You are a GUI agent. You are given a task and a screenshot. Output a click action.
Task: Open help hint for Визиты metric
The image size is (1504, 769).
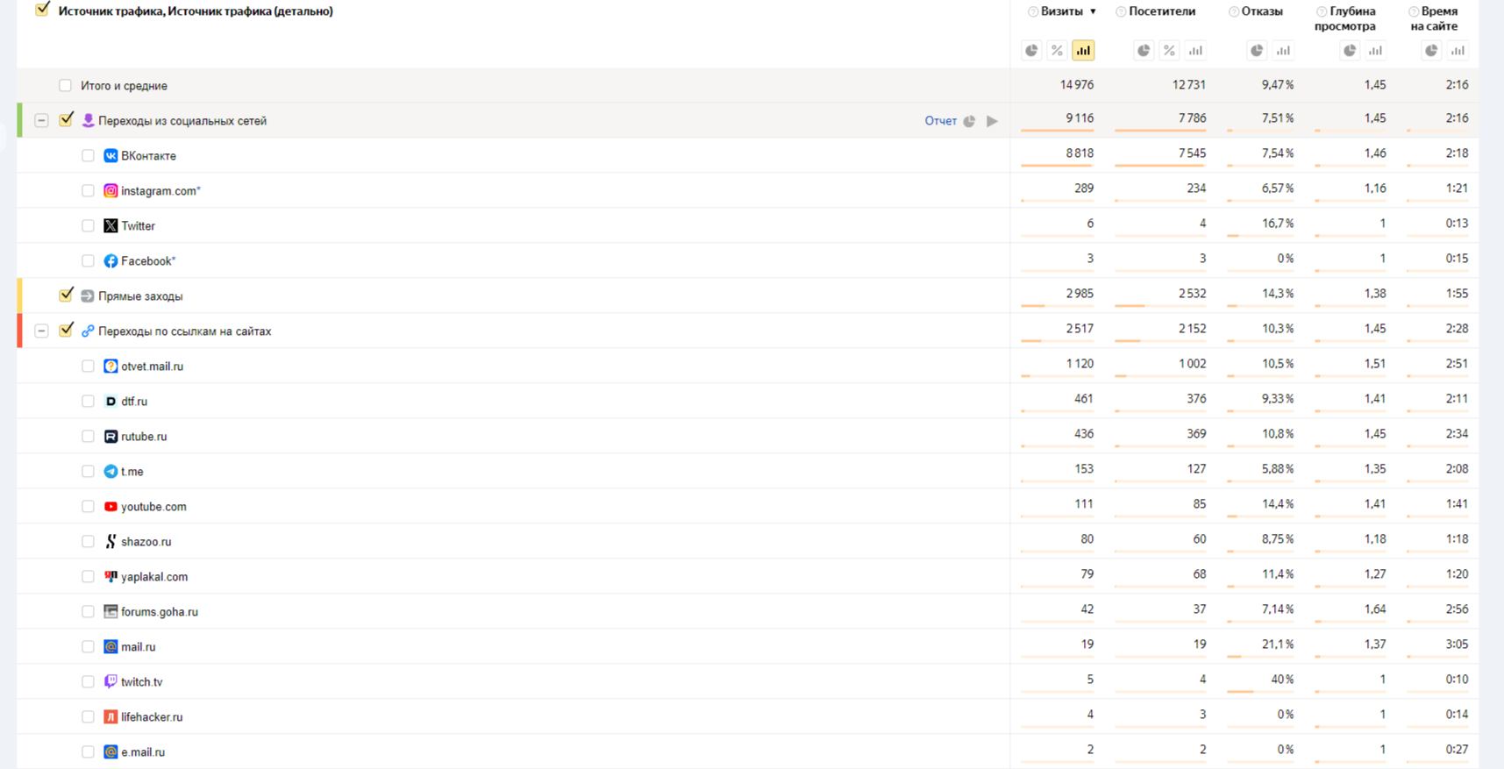pos(1033,11)
